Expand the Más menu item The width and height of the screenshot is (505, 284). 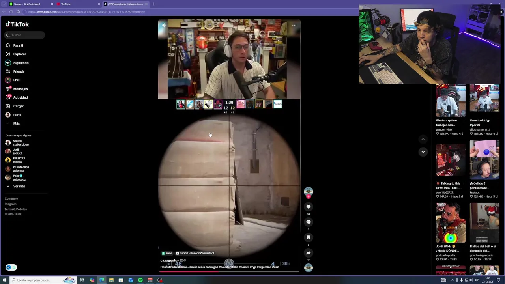(16, 123)
